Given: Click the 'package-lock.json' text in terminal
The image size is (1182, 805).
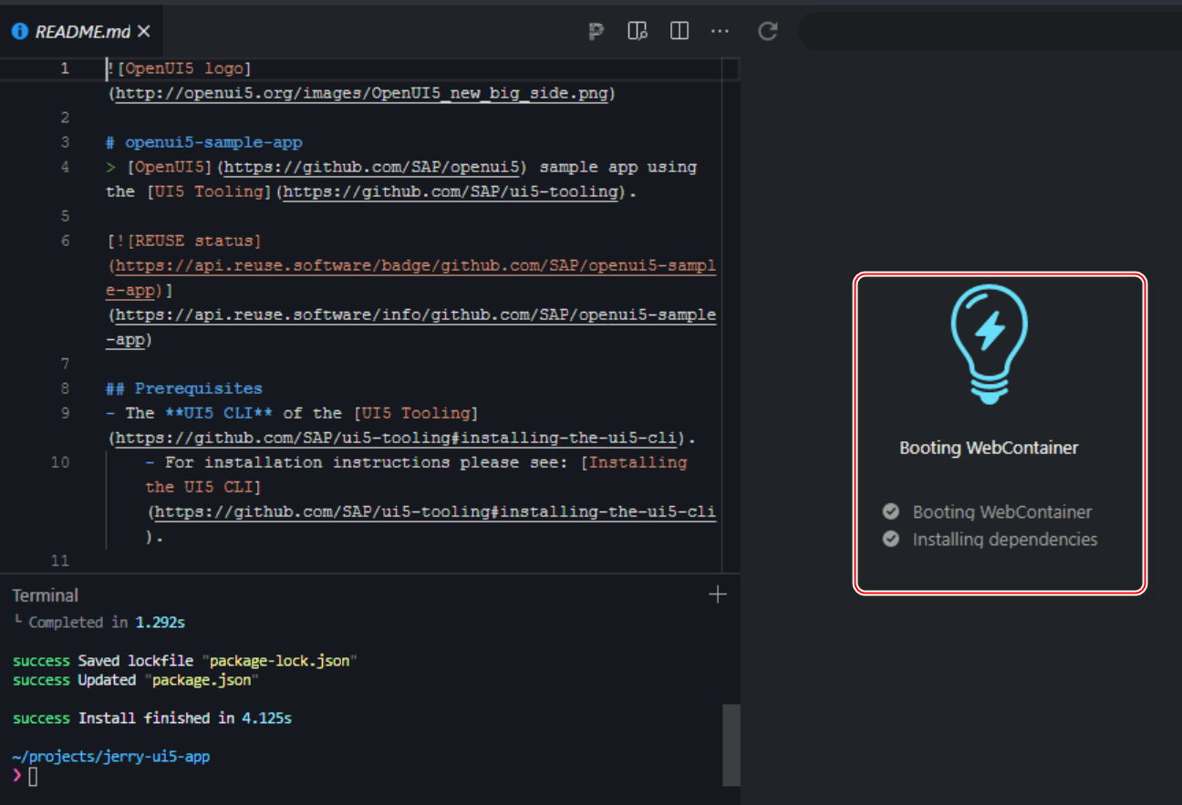Looking at the screenshot, I should (x=279, y=661).
